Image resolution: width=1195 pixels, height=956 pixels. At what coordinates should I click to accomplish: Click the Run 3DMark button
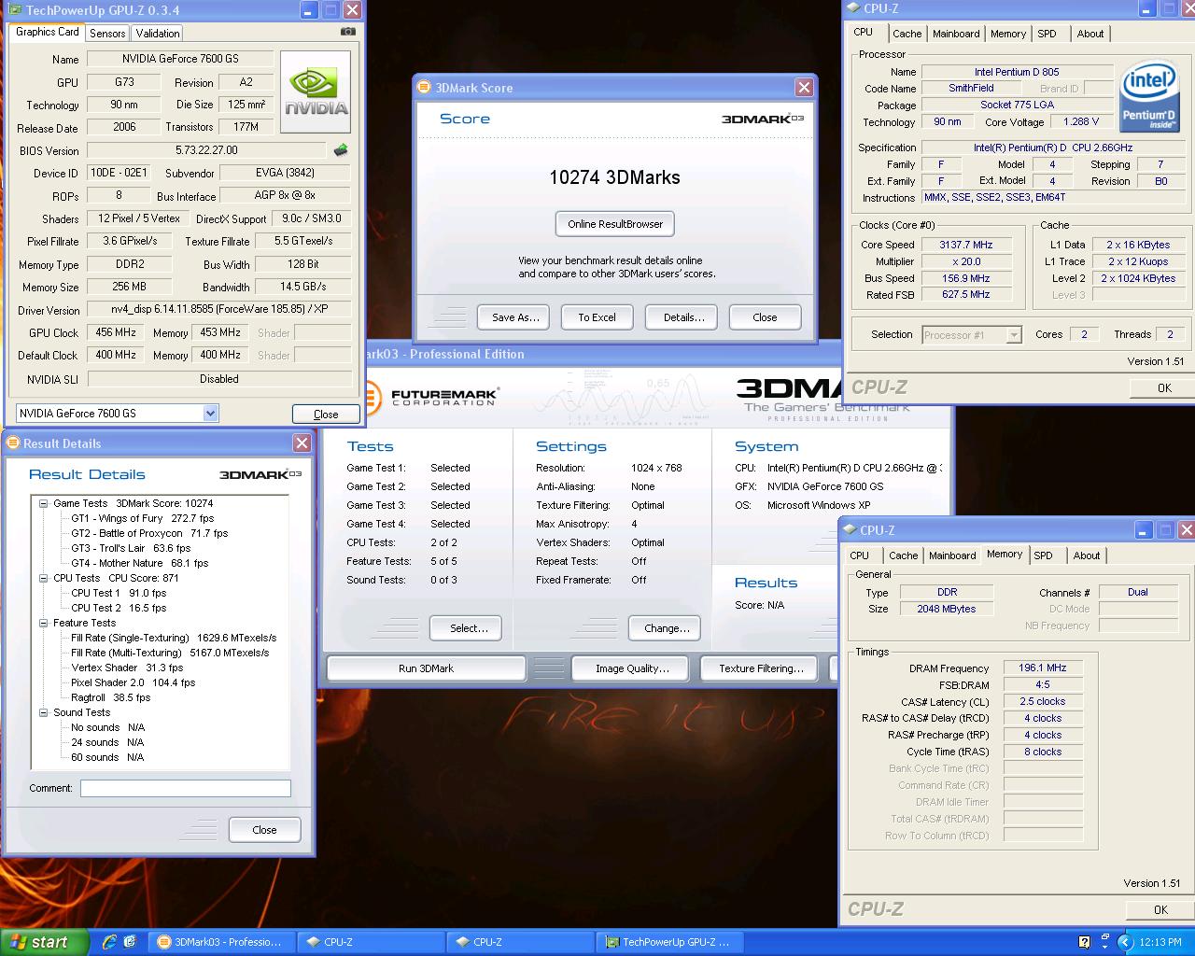pyautogui.click(x=426, y=668)
